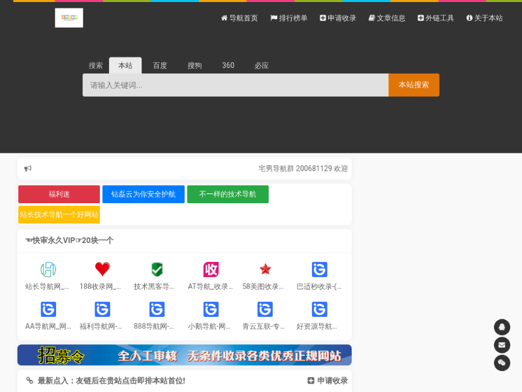
Task: Open 排行榜单 in the navigation menu
Action: 288,18
